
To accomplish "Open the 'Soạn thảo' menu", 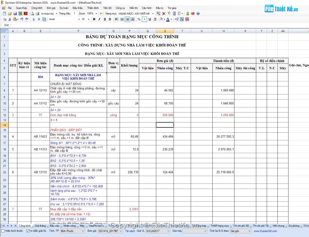I will (21, 8).
